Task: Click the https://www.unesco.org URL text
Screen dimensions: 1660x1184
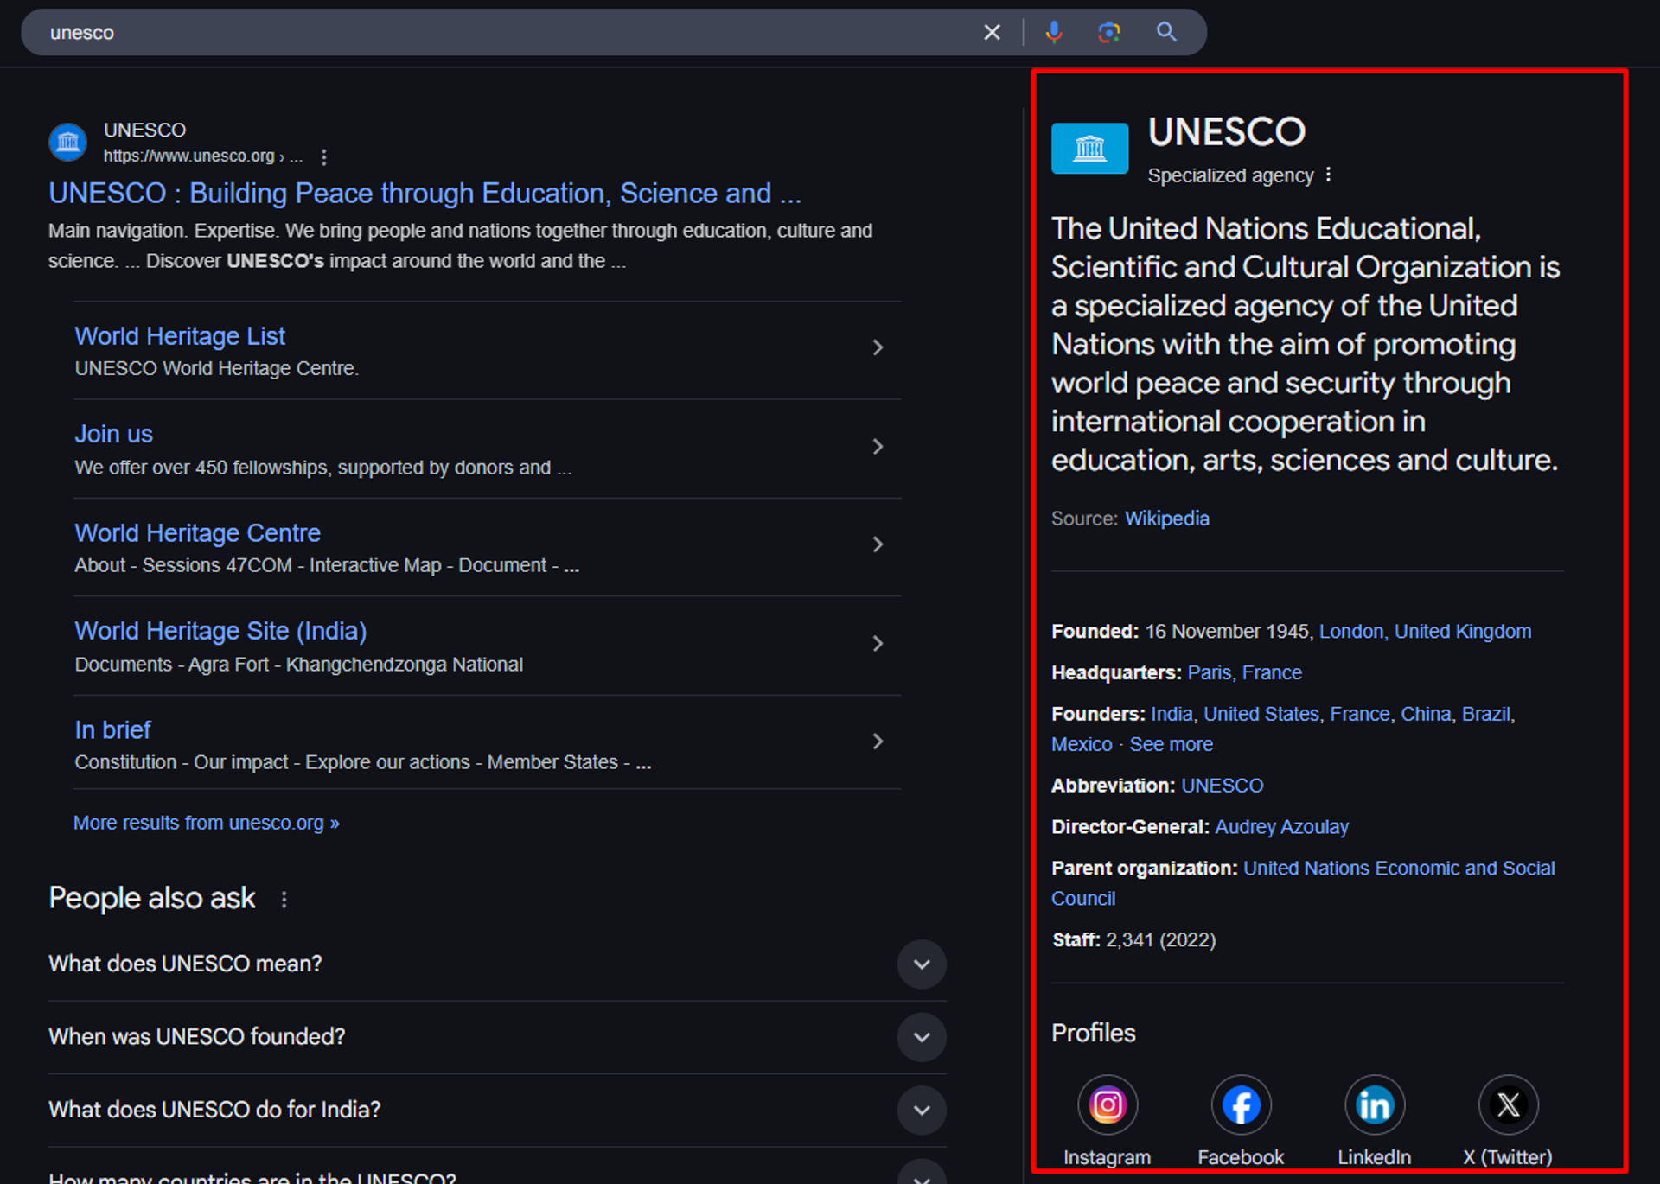Action: 188,156
